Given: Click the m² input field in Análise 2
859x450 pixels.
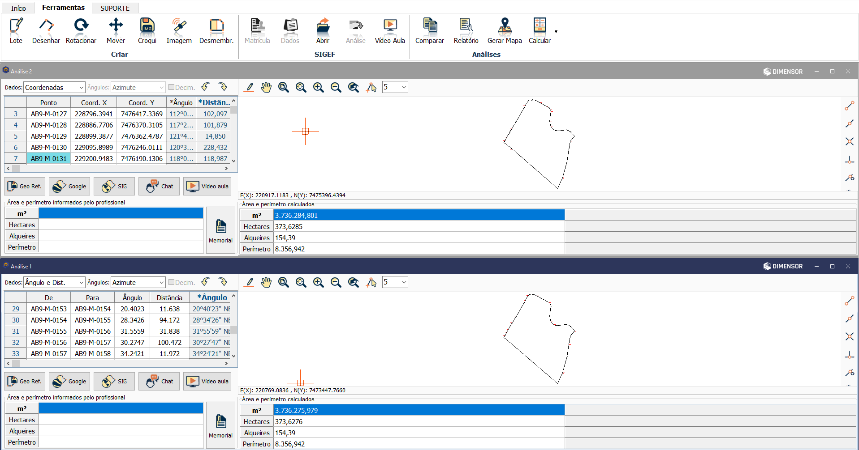Looking at the screenshot, I should point(121,213).
